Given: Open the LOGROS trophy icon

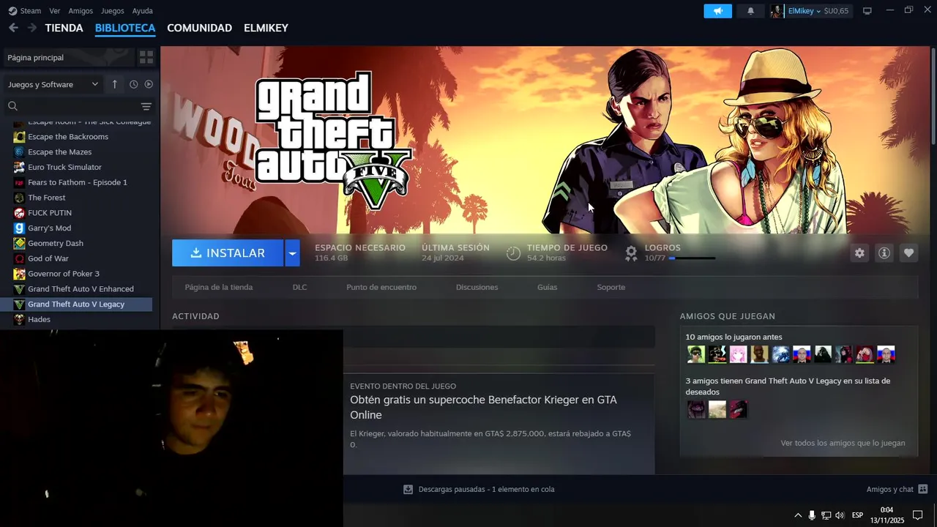Looking at the screenshot, I should (631, 253).
